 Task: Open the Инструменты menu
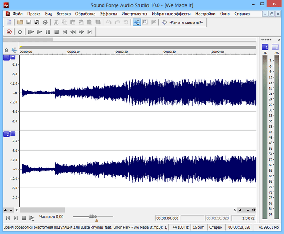click(x=134, y=14)
